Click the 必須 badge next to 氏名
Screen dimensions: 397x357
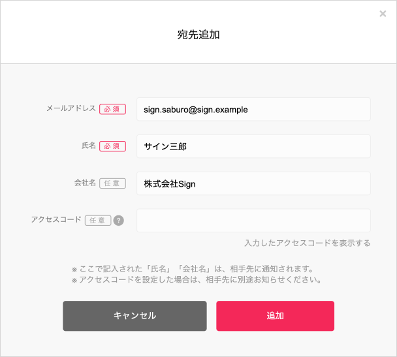click(112, 146)
